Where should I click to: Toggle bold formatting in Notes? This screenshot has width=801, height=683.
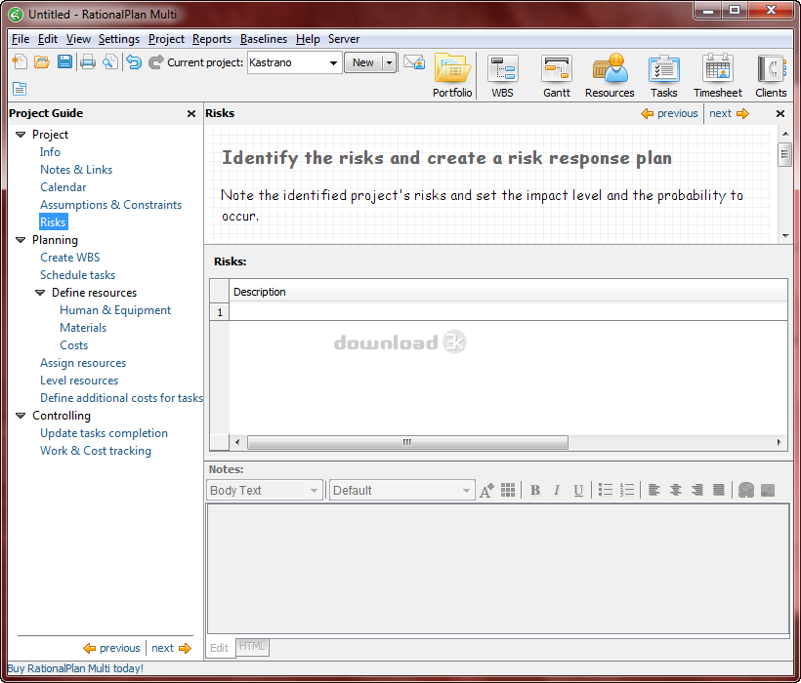535,490
